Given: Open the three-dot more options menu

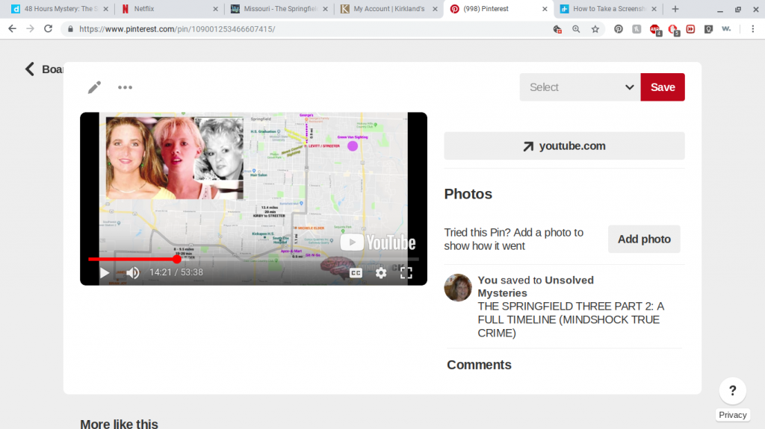Looking at the screenshot, I should click(125, 87).
